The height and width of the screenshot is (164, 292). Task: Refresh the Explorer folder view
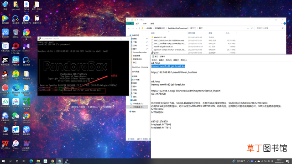point(252,28)
